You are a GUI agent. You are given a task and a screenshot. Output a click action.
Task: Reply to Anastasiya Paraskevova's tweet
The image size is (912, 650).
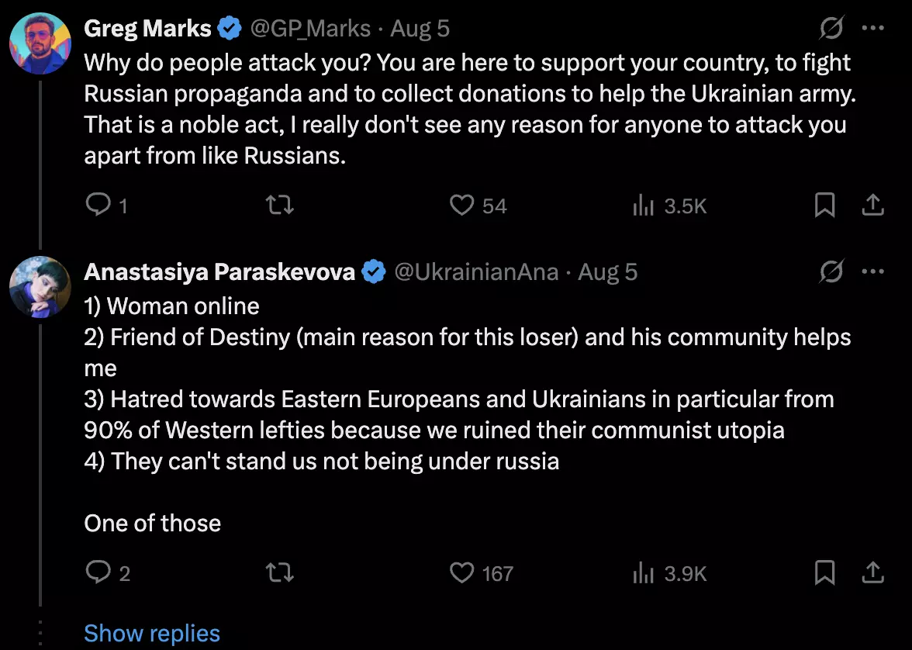click(108, 573)
